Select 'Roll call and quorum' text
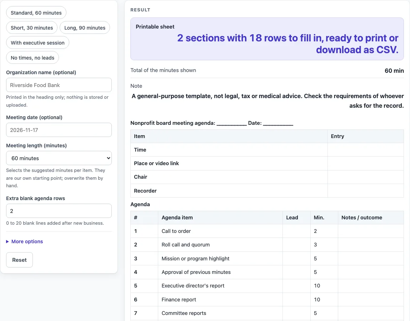This screenshot has height=321, width=410. 186,245
